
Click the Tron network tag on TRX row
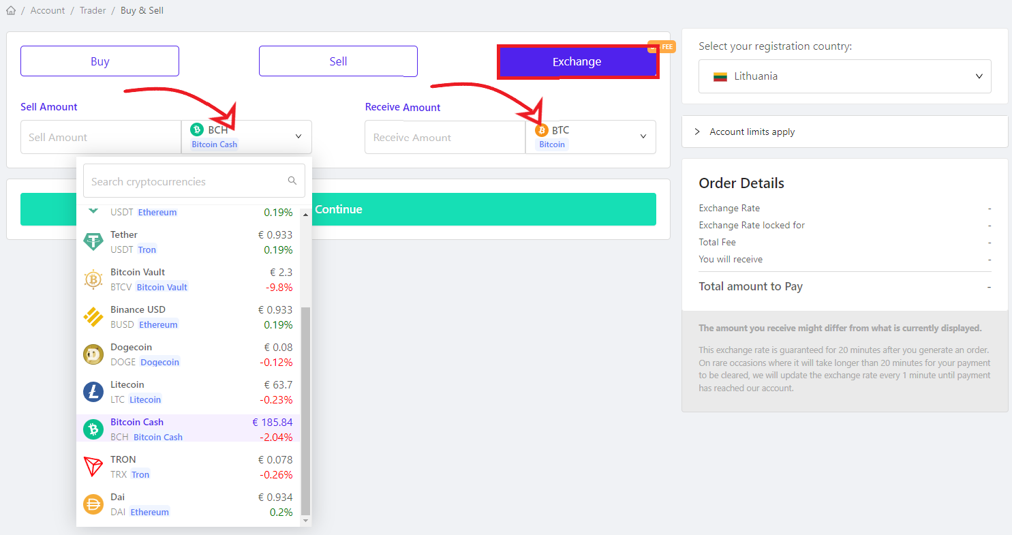(140, 474)
